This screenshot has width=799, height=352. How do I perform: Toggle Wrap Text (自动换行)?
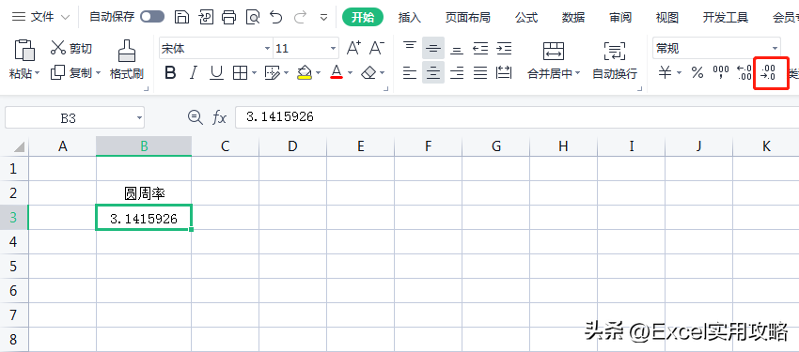(615, 61)
